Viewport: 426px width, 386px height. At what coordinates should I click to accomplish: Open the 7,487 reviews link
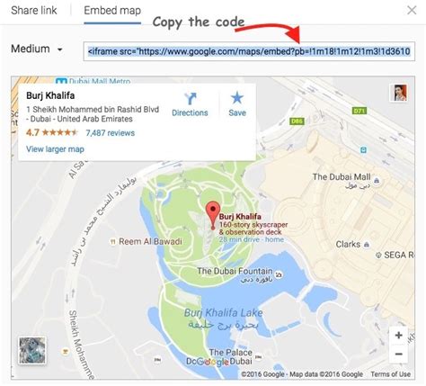[x=111, y=133]
